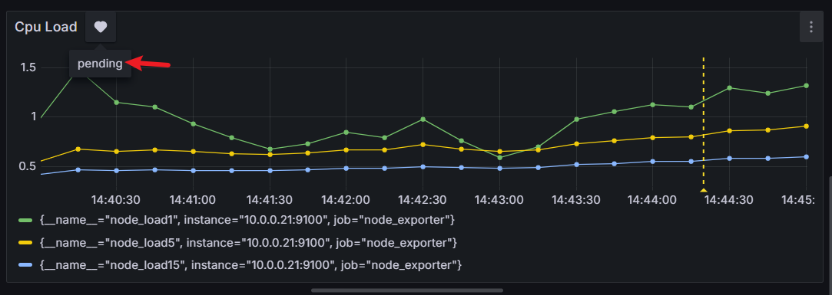Open the green node_load1 color swatch
This screenshot has height=295, width=832.
(25, 220)
